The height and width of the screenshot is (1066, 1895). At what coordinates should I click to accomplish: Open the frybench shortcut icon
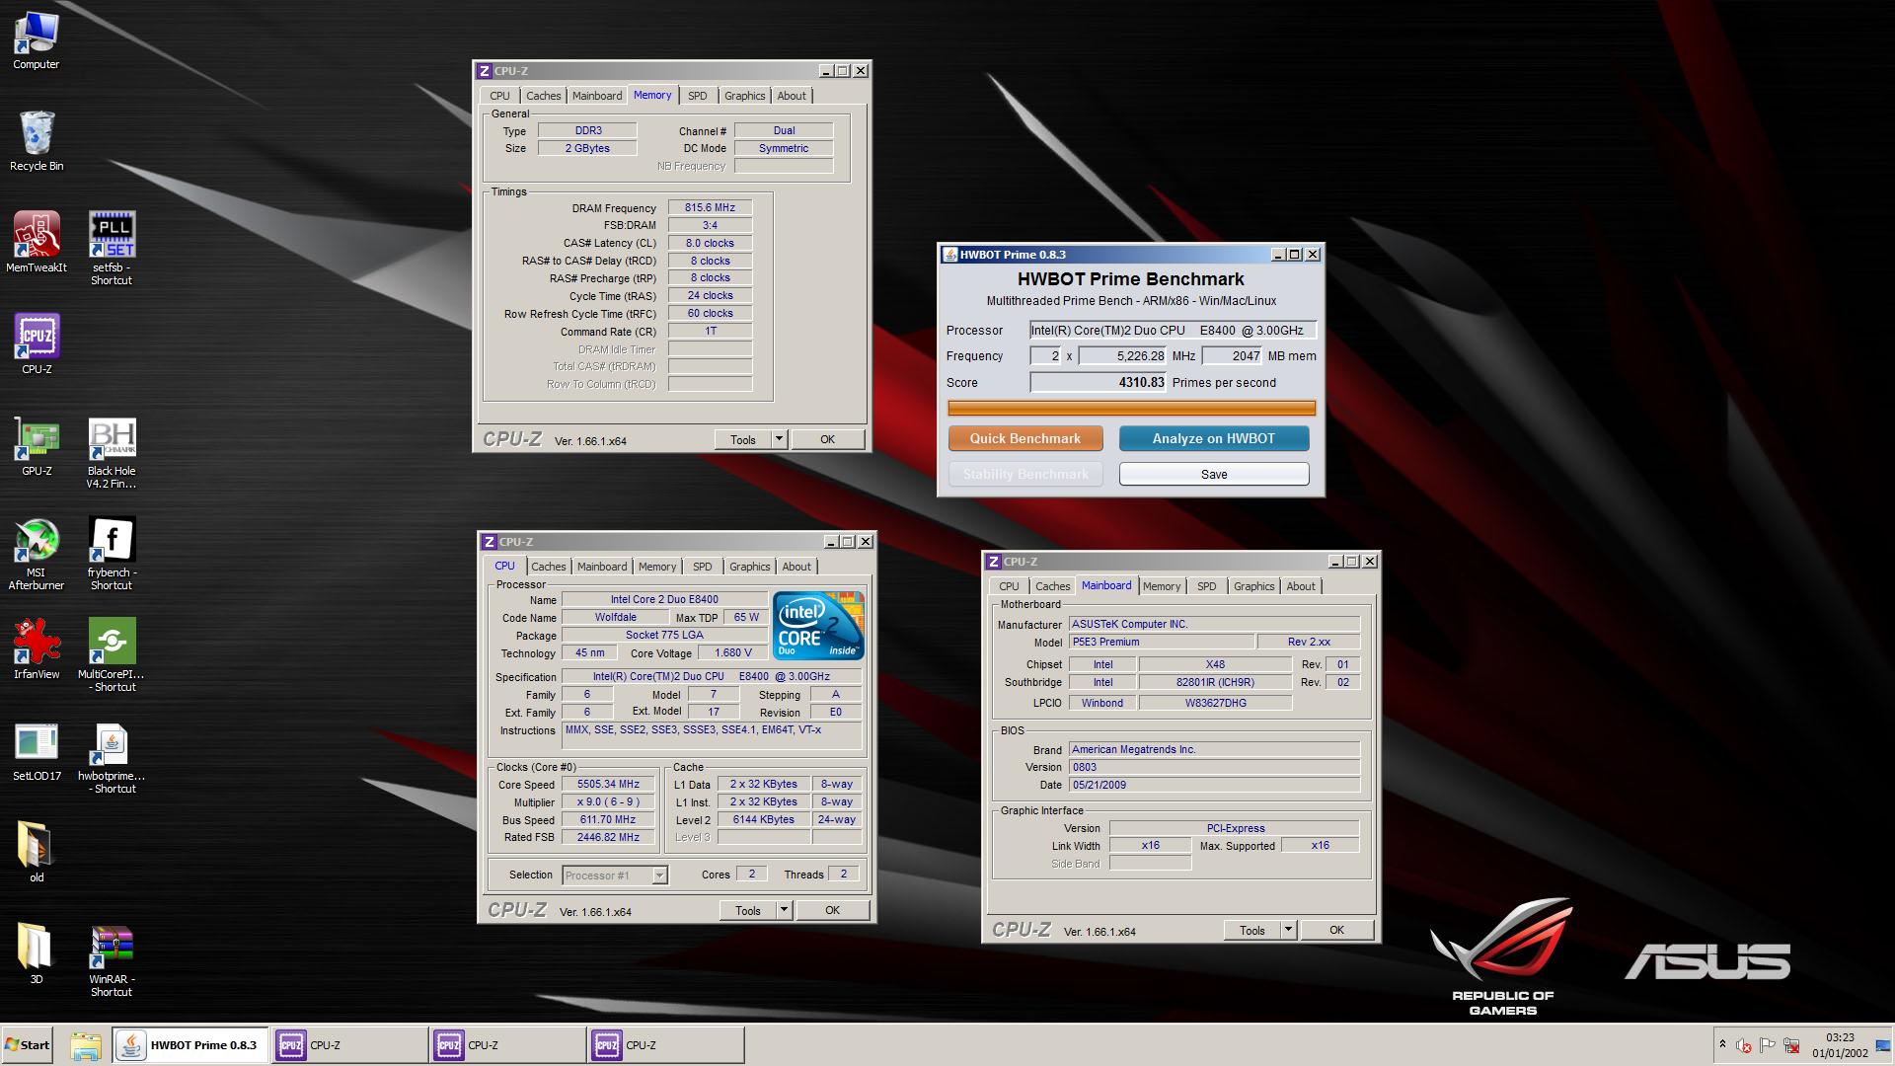(112, 553)
